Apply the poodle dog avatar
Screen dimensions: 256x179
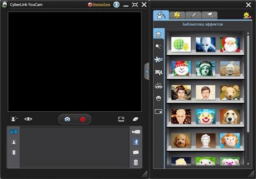pyautogui.click(x=181, y=141)
